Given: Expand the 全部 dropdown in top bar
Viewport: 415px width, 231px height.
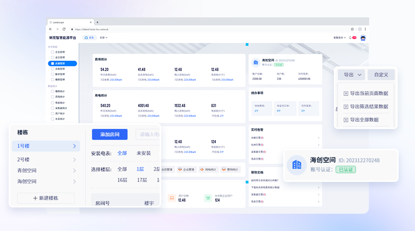Looking at the screenshot, I should [x=103, y=38].
